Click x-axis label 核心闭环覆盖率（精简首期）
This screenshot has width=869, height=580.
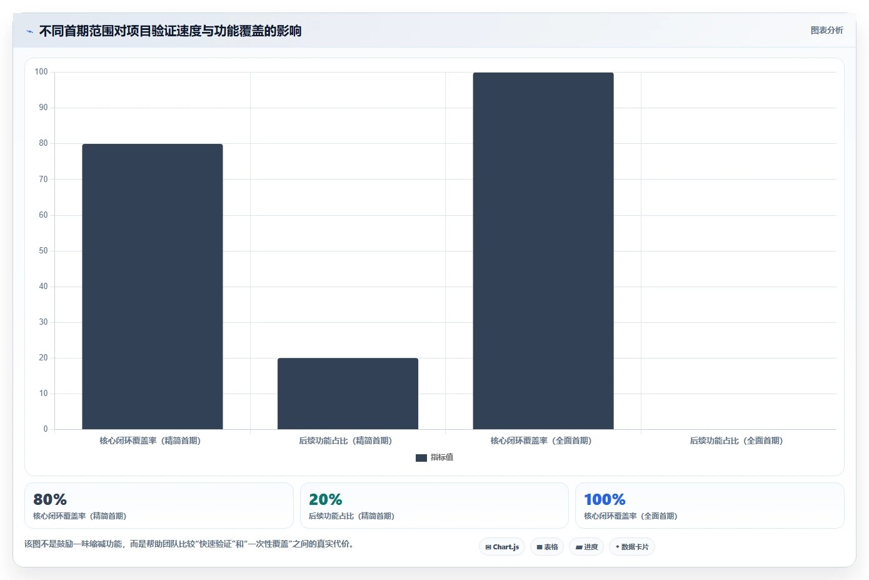point(150,440)
